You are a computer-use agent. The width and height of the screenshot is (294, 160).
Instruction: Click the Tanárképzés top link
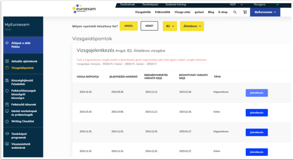tap(150, 4)
